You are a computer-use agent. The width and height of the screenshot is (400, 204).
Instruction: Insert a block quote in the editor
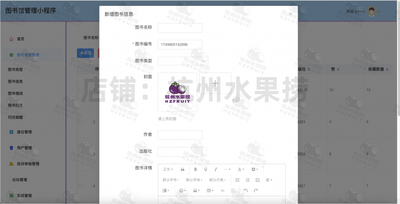(182, 169)
